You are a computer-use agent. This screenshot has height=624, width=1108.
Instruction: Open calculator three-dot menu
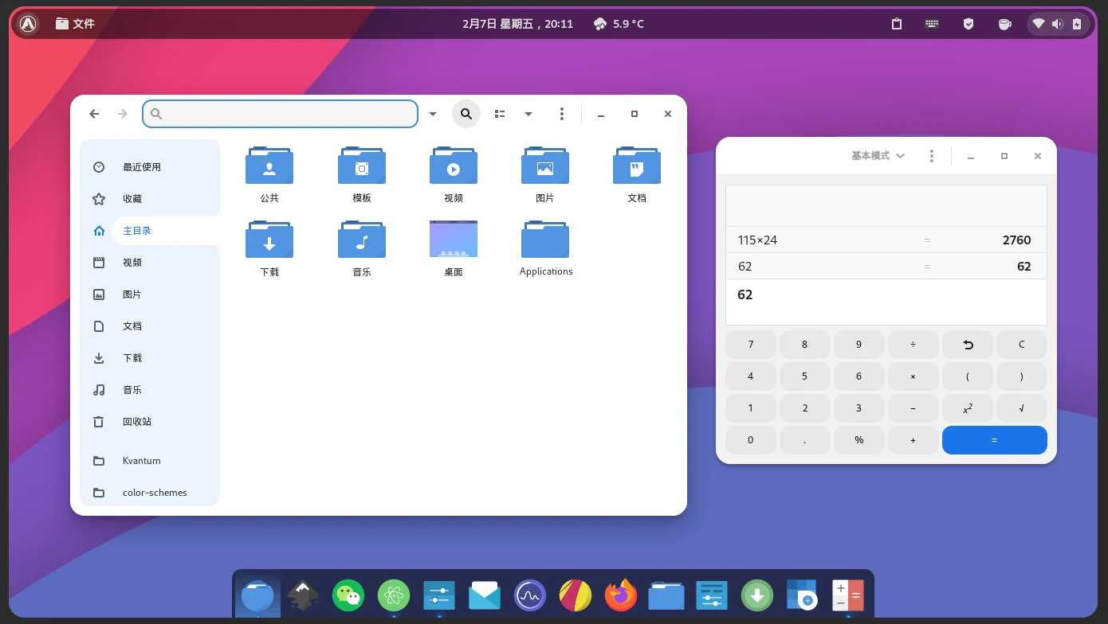point(932,156)
